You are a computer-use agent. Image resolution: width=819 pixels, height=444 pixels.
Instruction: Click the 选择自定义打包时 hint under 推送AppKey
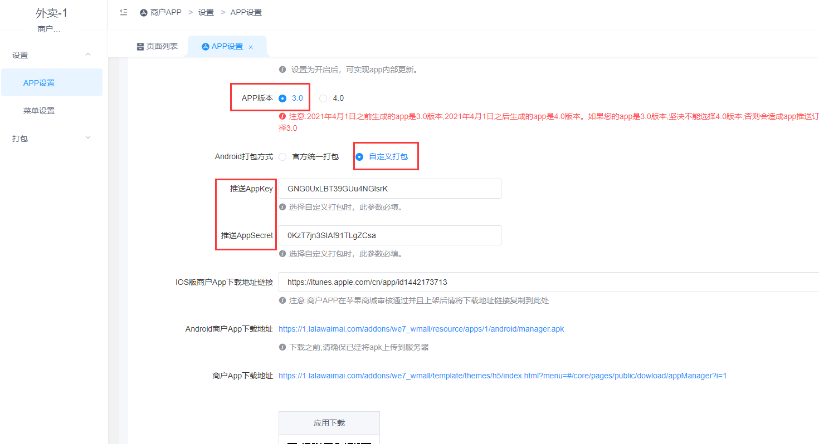click(x=345, y=207)
